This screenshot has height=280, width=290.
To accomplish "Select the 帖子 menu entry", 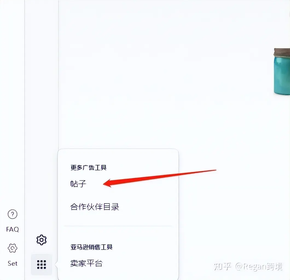I will [78, 184].
